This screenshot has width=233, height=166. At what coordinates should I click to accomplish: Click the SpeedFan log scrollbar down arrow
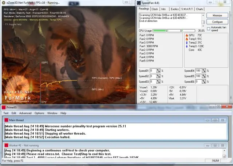203,26
